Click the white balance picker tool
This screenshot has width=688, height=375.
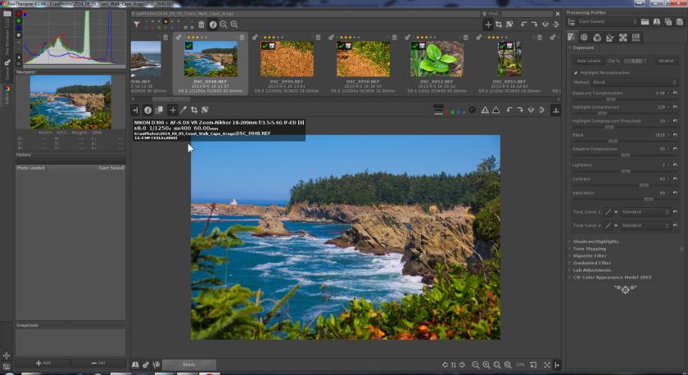click(x=183, y=110)
